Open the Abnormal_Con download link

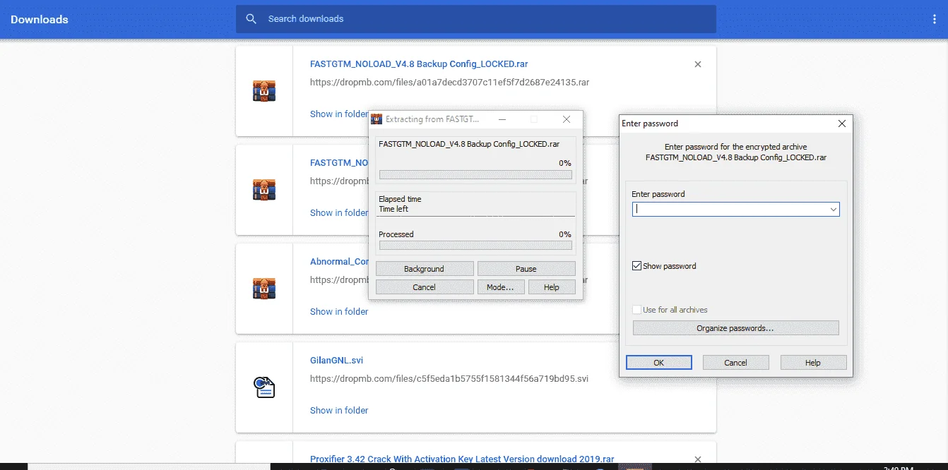340,262
